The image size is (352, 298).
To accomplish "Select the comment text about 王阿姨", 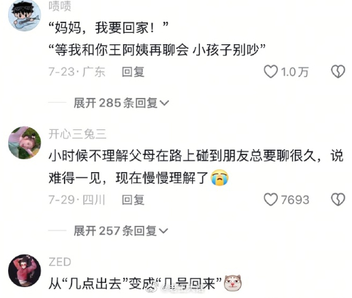I will click(157, 50).
